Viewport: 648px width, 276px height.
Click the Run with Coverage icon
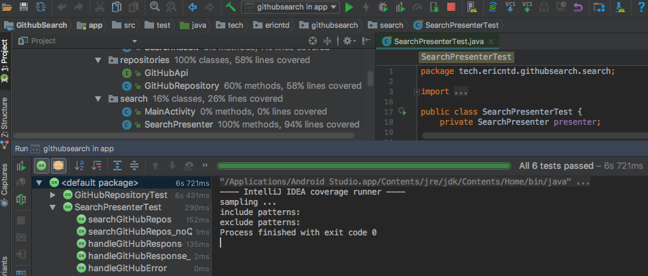pos(400,7)
